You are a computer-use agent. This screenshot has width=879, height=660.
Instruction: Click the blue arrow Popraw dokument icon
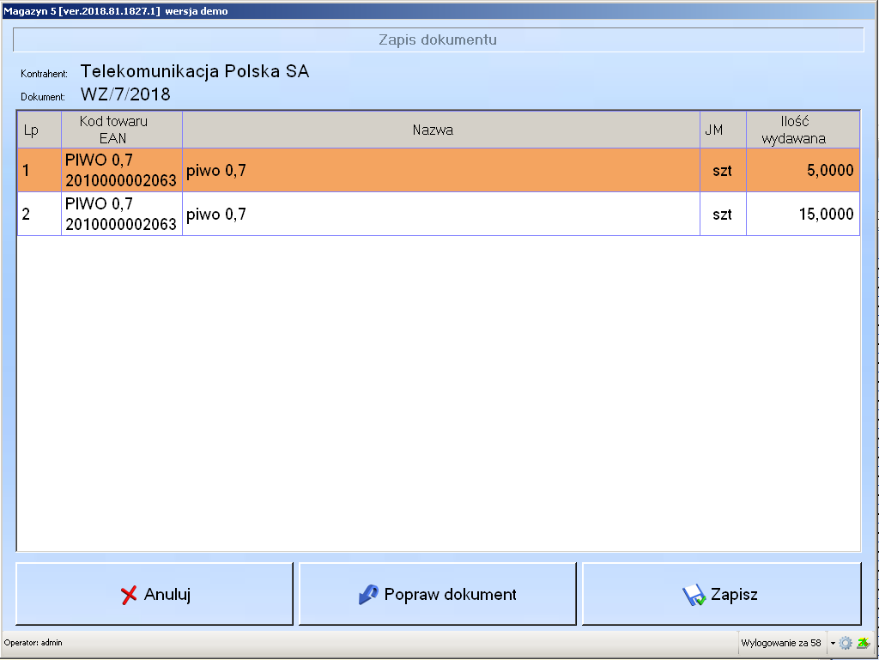click(x=368, y=595)
